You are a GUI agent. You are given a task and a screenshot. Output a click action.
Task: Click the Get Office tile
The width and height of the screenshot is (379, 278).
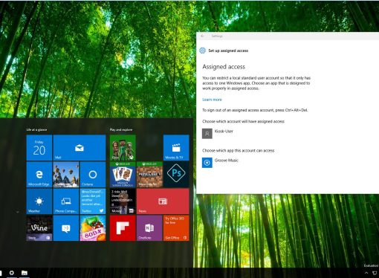click(176, 228)
